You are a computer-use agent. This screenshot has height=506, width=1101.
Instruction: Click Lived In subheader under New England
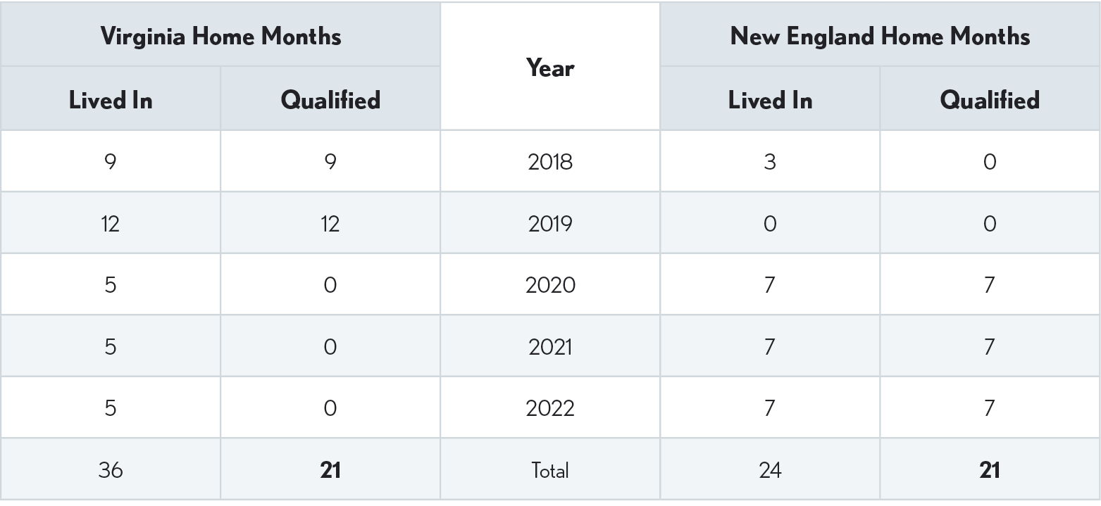tap(770, 100)
